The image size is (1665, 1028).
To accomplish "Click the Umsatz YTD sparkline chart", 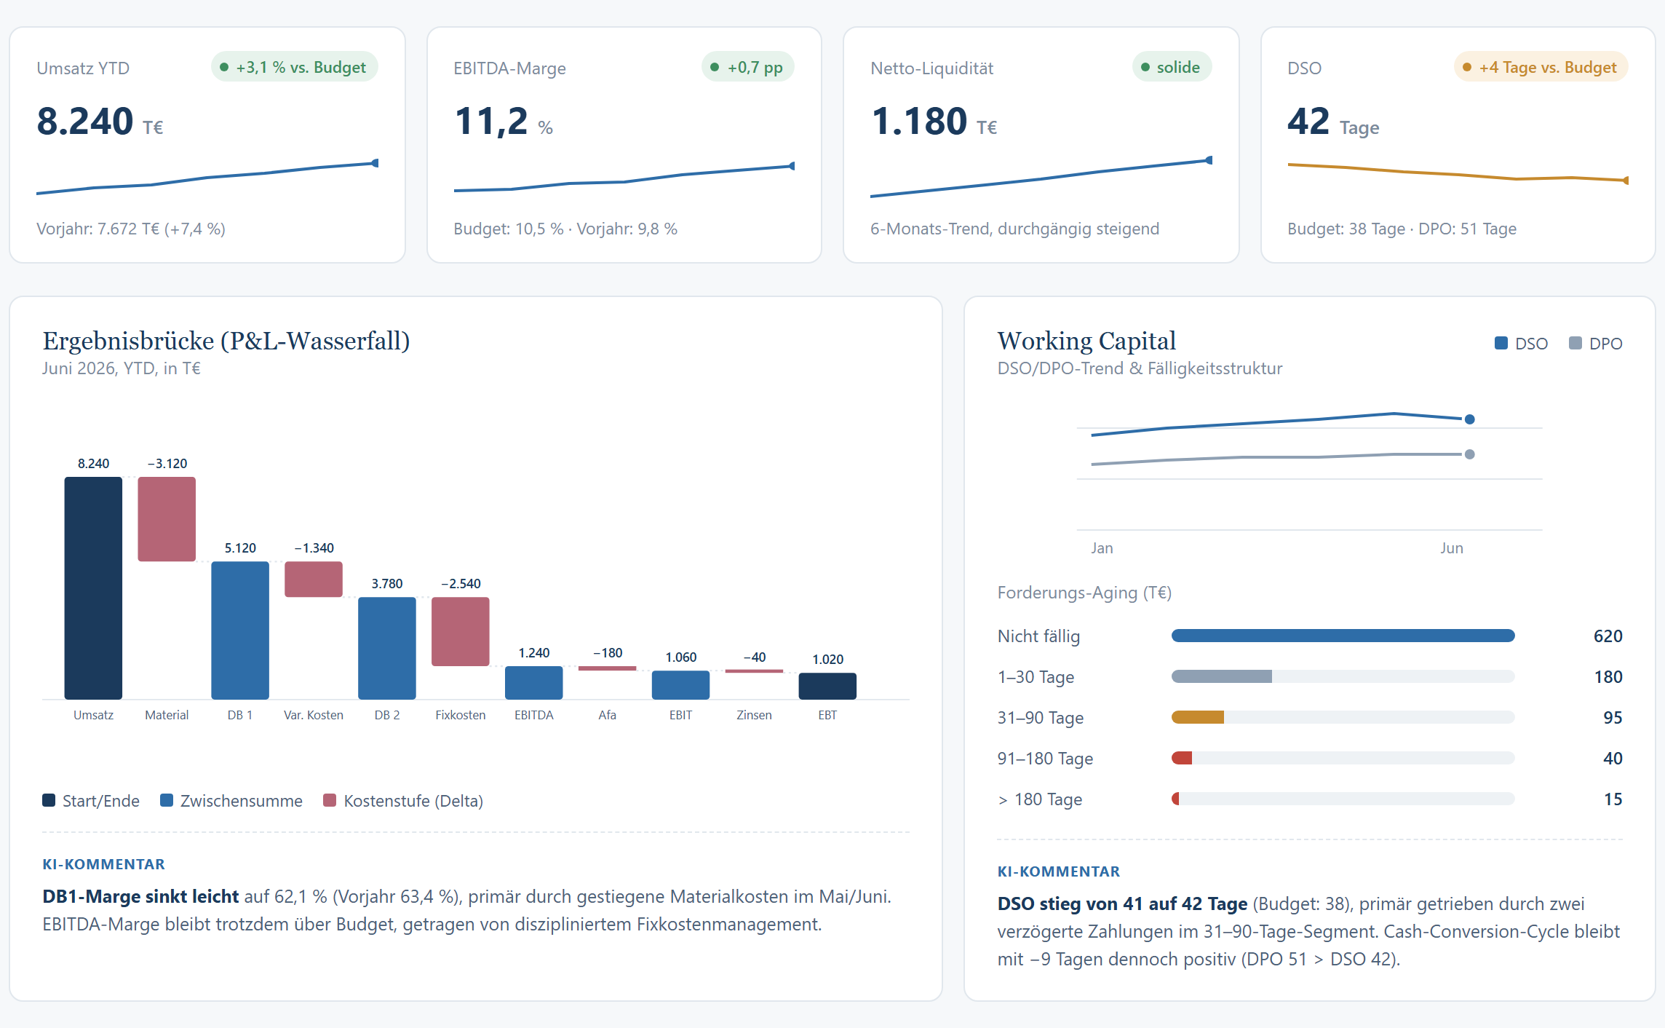I will pos(207,178).
